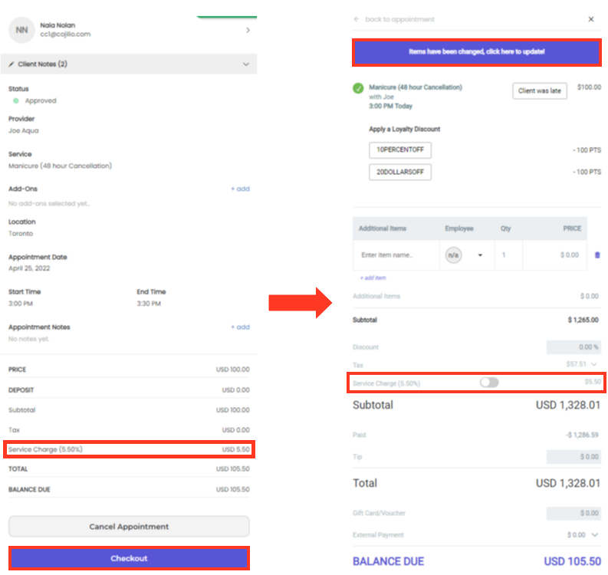Collapse the Client Notes (2) section
This screenshot has height=575, width=608.
click(245, 64)
